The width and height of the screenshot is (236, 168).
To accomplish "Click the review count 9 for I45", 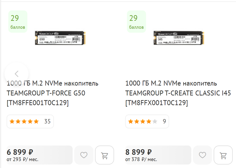I will [164, 122].
